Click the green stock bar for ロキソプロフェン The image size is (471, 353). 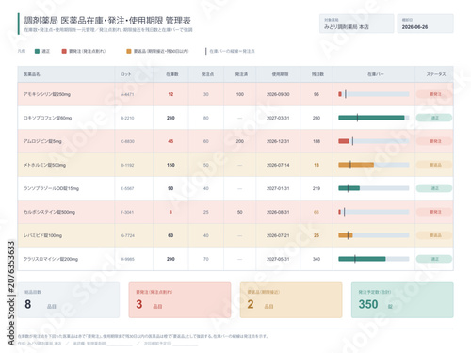point(371,118)
